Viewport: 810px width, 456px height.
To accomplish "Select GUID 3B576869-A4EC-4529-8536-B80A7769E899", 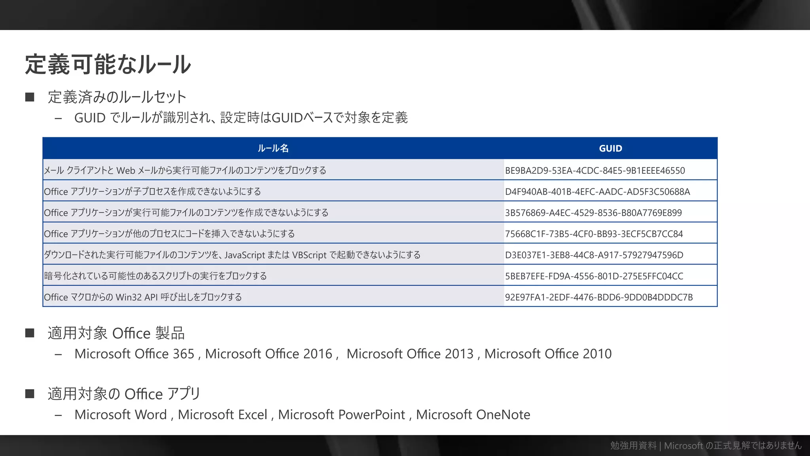I will pyautogui.click(x=593, y=213).
